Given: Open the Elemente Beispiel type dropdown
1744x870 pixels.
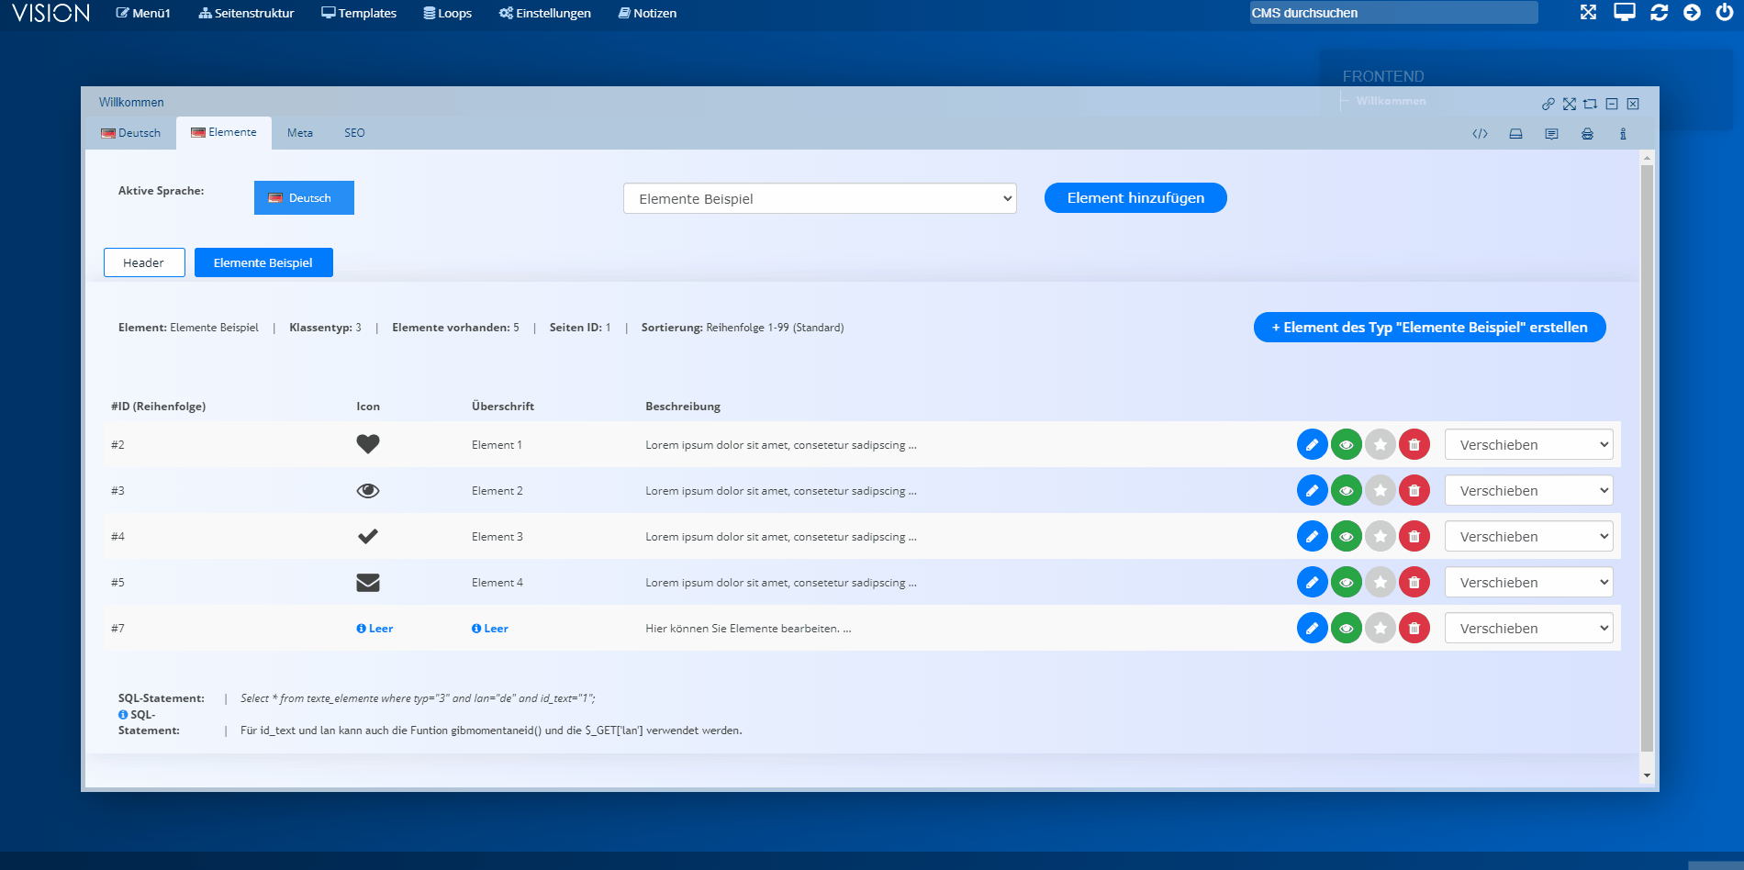Looking at the screenshot, I should pyautogui.click(x=819, y=199).
